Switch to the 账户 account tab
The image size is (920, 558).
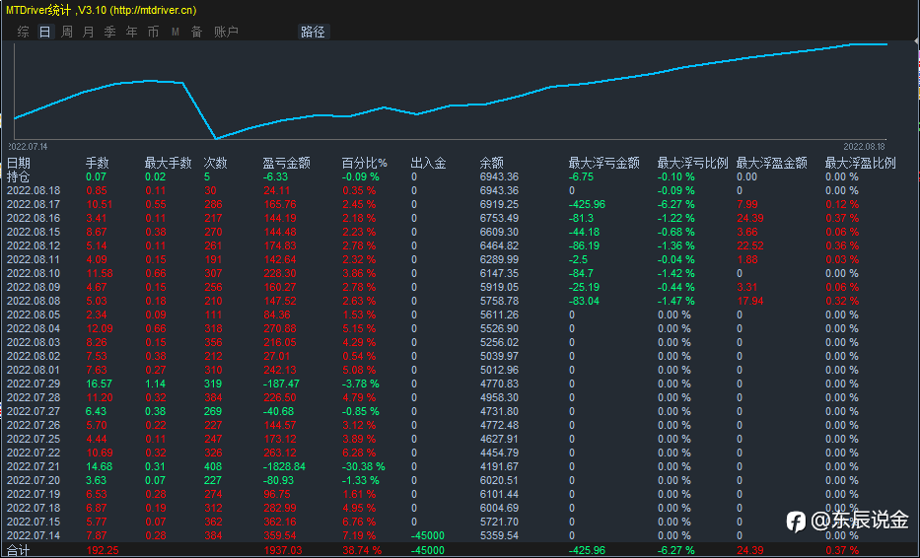click(x=226, y=32)
